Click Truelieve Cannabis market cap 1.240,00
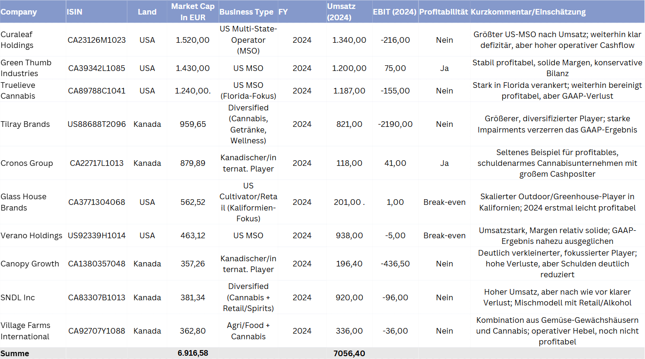This screenshot has height=359, width=645. click(193, 91)
